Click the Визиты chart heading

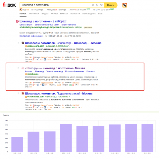(6, 115)
